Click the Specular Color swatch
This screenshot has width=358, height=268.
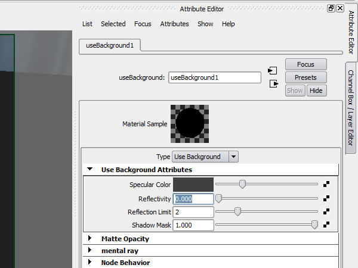click(193, 185)
